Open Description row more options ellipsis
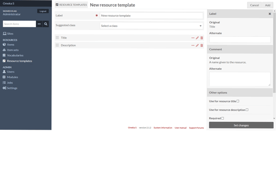 tap(193, 46)
